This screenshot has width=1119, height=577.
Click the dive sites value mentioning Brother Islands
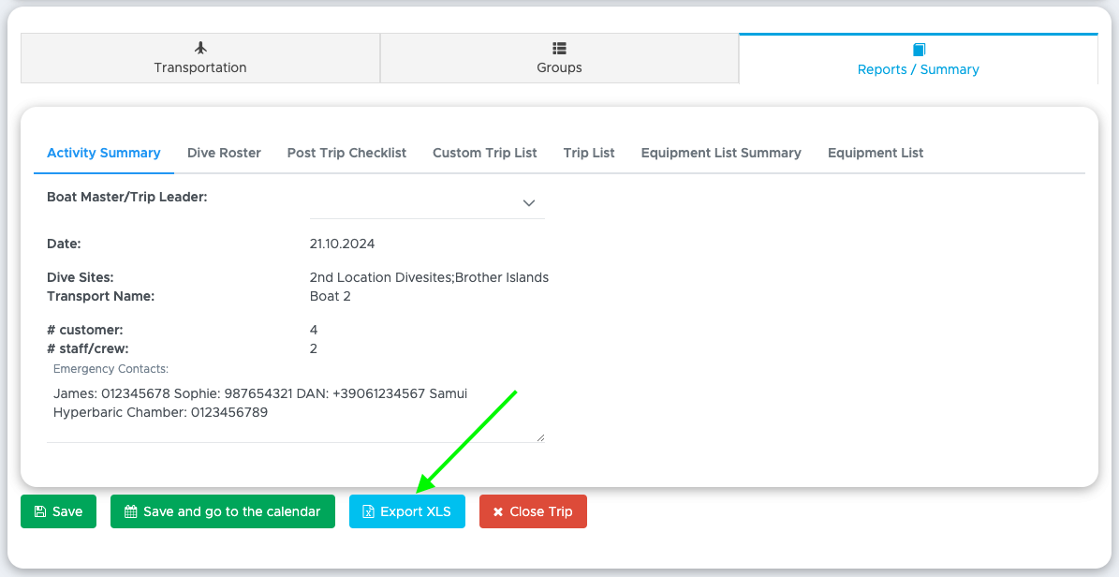pos(429,277)
